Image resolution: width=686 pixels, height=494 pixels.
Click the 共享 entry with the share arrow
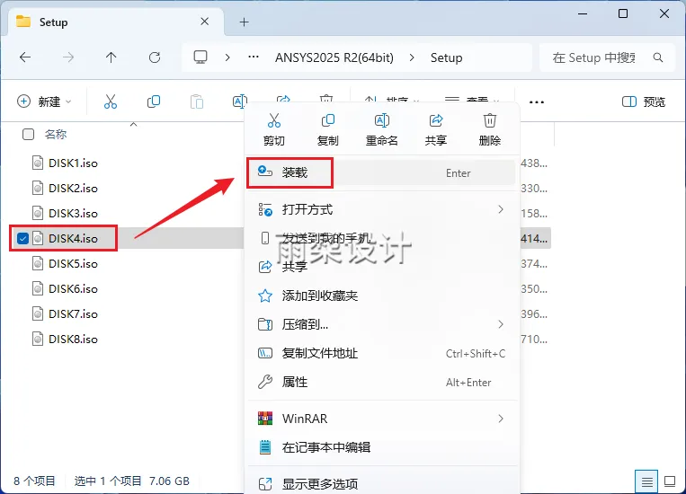coord(381,266)
